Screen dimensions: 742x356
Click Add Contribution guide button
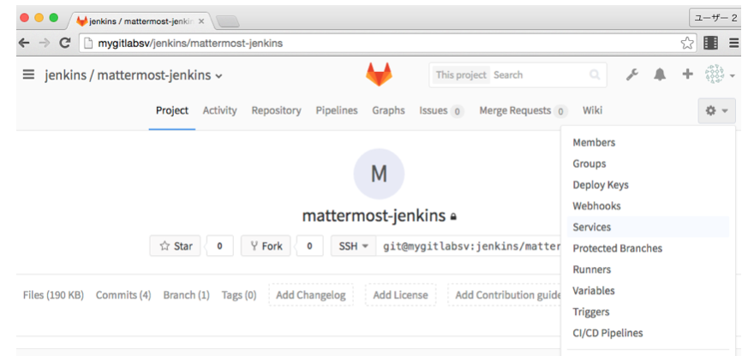tap(505, 295)
